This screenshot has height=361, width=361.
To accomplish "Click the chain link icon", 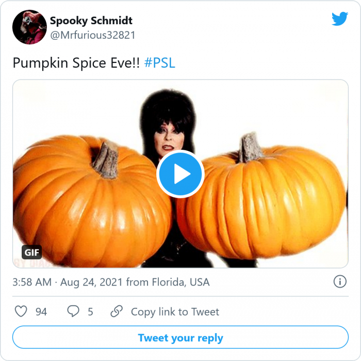I will (x=117, y=311).
